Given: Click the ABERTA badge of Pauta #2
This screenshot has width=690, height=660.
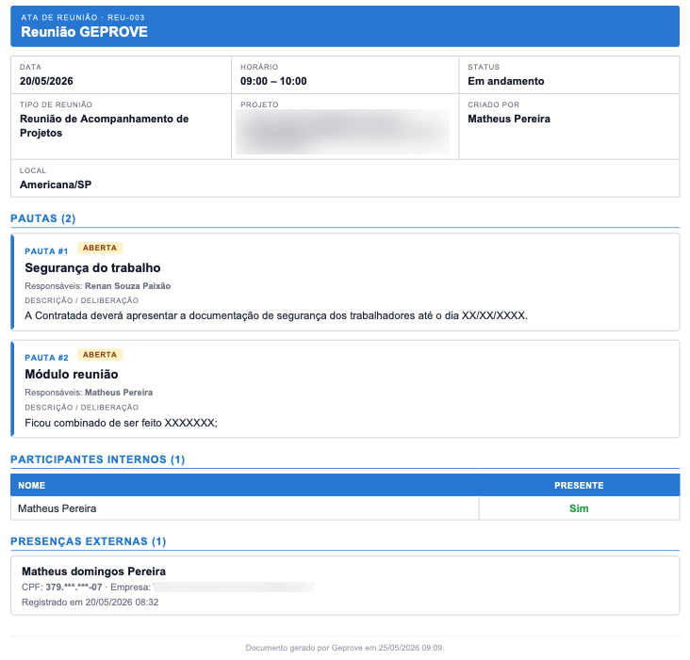Looking at the screenshot, I should coord(100,355).
